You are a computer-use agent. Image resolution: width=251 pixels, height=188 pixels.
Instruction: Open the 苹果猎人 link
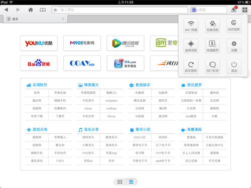(60, 137)
